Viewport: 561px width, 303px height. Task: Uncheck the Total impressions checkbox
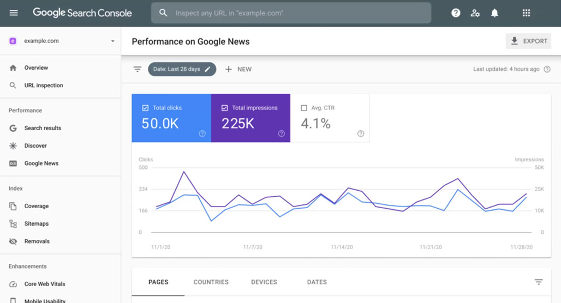[x=225, y=108]
